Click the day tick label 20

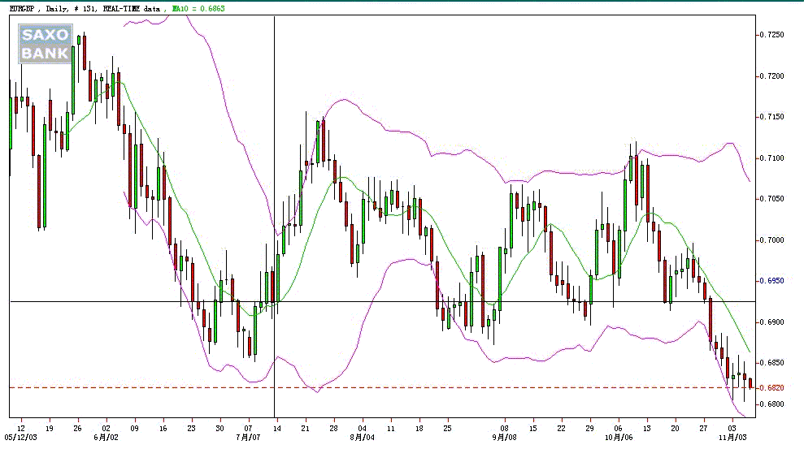[676, 429]
